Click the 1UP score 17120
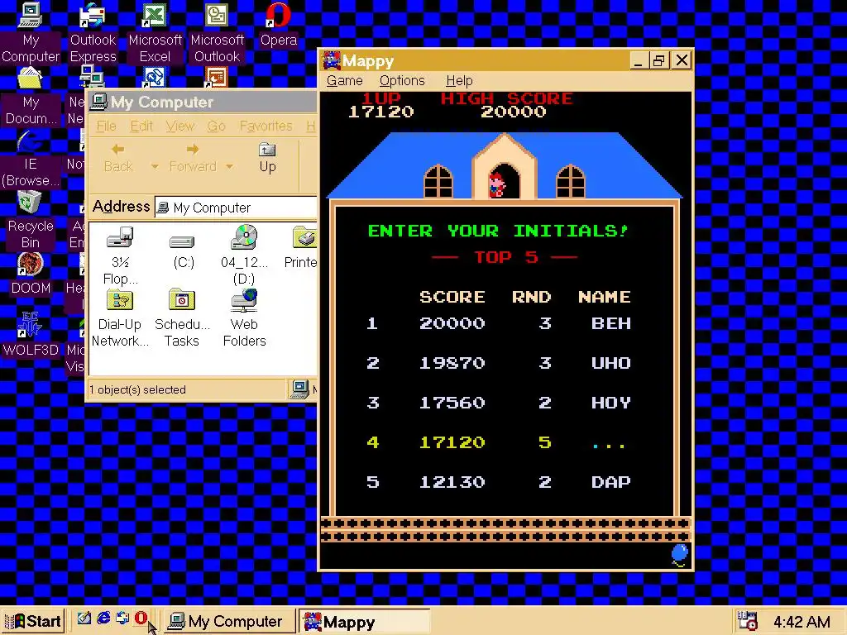847x635 pixels. (x=380, y=112)
